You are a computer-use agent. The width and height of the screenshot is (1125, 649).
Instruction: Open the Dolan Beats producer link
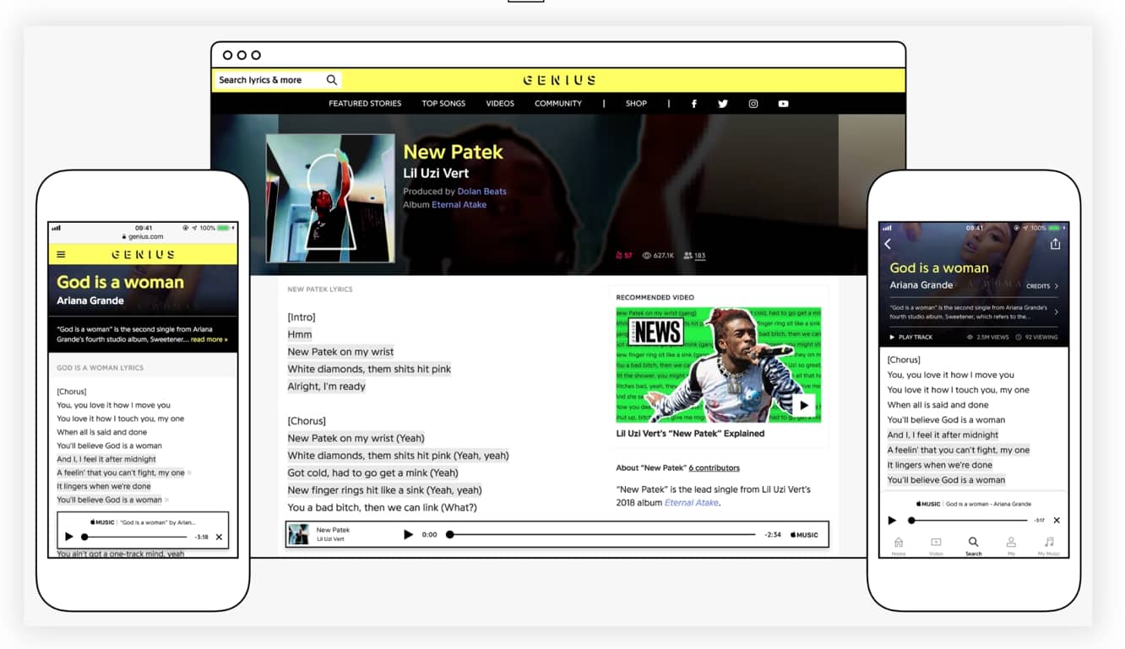click(481, 192)
